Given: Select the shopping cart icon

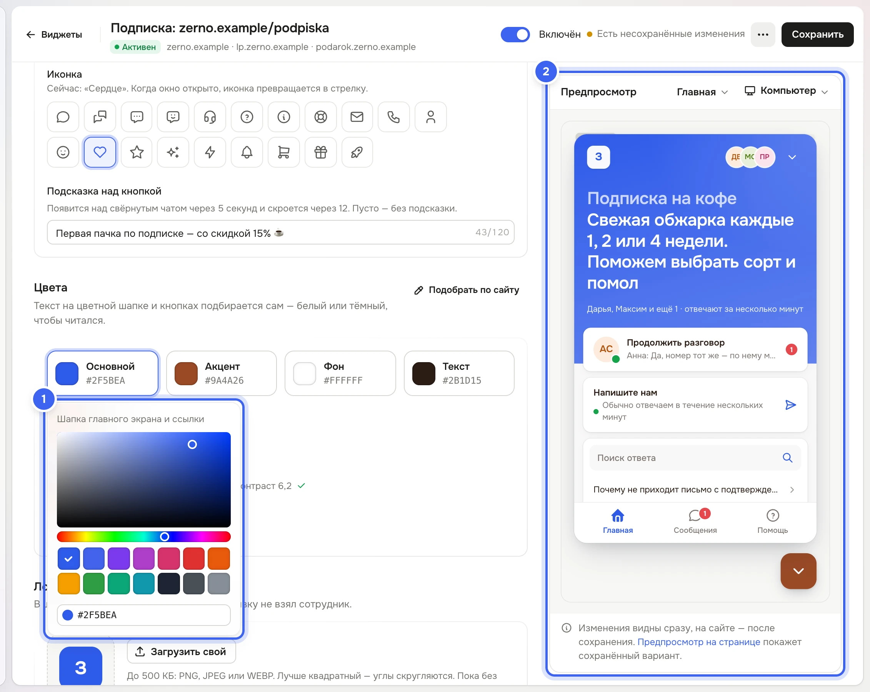Looking at the screenshot, I should point(284,153).
